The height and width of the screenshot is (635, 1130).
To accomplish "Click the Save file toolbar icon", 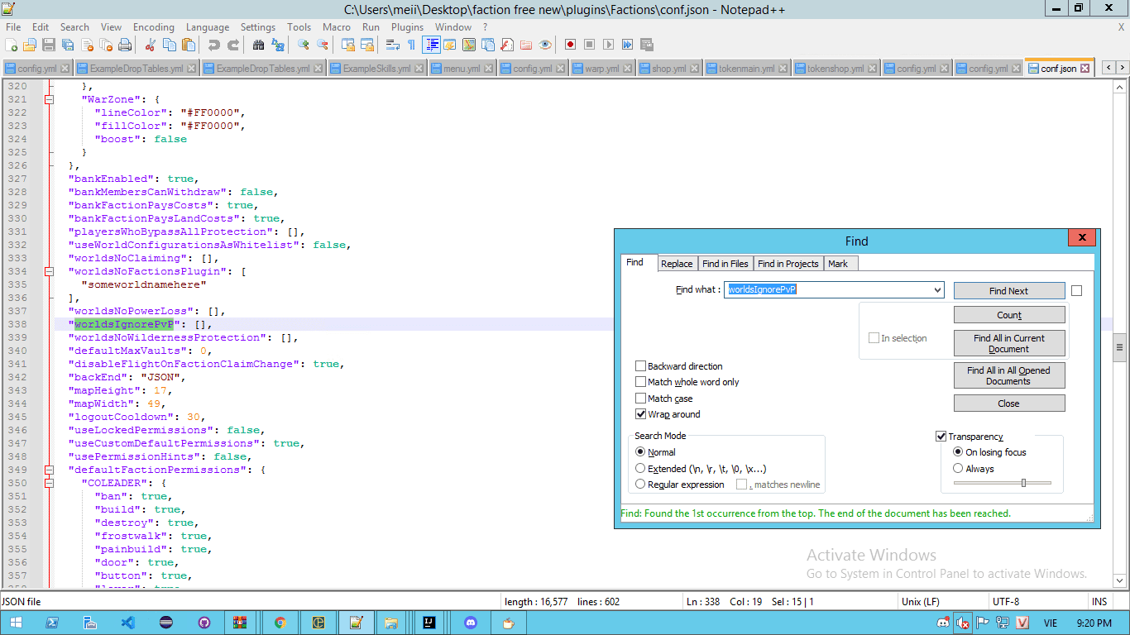I will [49, 45].
